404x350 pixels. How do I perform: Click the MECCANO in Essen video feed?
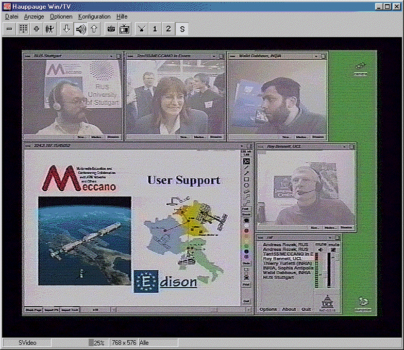click(x=175, y=97)
